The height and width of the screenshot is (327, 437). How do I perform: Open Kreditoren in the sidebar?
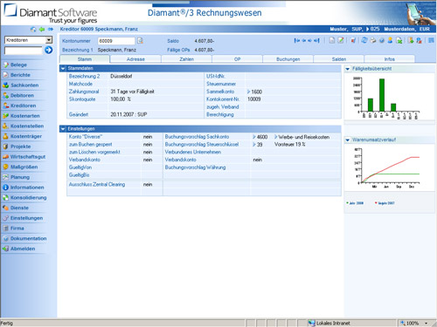[23, 106]
